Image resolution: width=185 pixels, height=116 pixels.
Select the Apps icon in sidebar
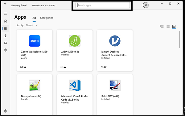click(6, 28)
